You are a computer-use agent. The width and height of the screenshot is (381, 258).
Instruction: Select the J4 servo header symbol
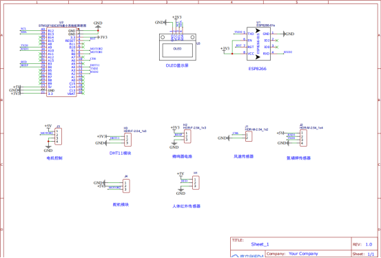126,186
